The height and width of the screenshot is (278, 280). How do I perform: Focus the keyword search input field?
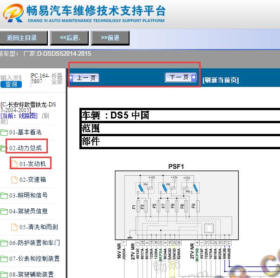pos(11,78)
